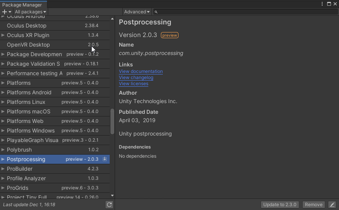Expand the Platforms Android arrow

3,92
